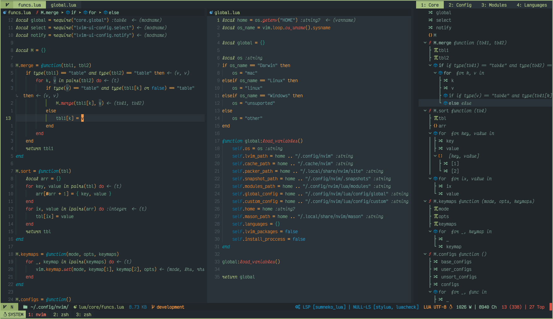
Task: Click the M.merge segment in the breadcrumb
Action: [x=49, y=13]
